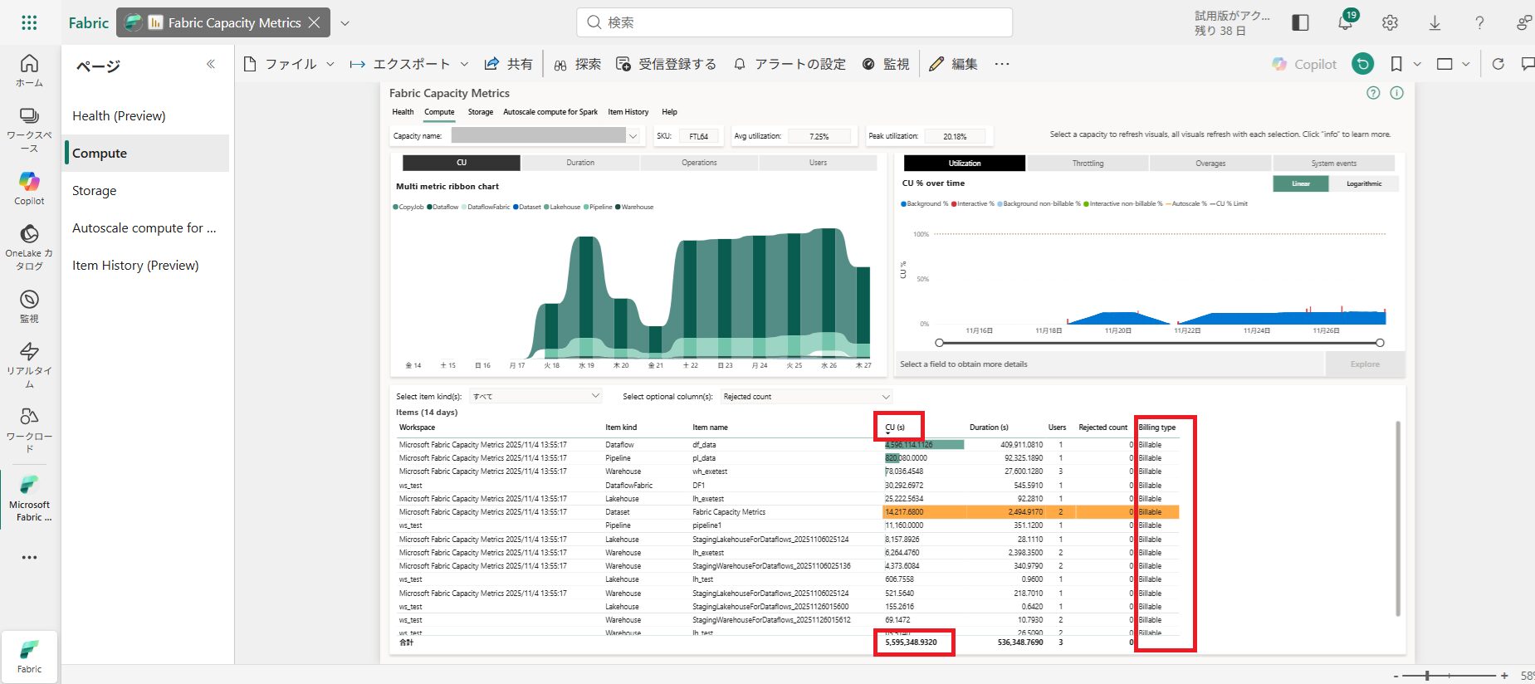Open the Storage page in the pages list
1535x684 pixels.
click(x=95, y=191)
